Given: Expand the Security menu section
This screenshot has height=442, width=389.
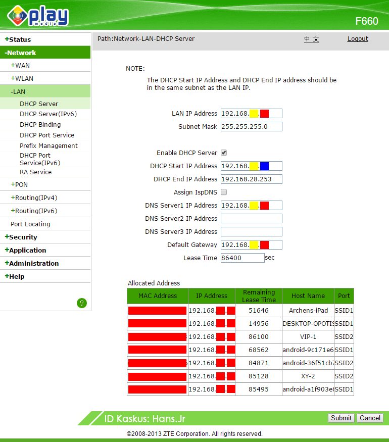Looking at the screenshot, I should [x=21, y=237].
